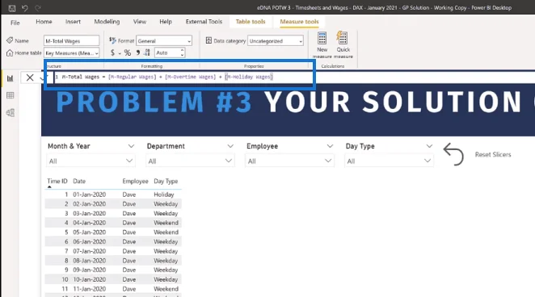Adjust the Auto decimal stepper arrows
Image resolution: width=535 pixels, height=297 pixels.
pos(182,52)
